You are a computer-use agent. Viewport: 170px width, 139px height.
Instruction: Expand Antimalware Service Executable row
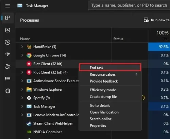pyautogui.click(x=22, y=81)
